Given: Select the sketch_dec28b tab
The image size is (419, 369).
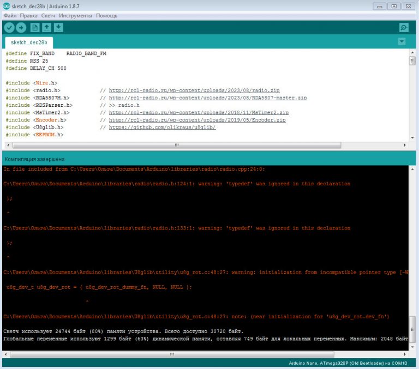Looking at the screenshot, I should [29, 42].
